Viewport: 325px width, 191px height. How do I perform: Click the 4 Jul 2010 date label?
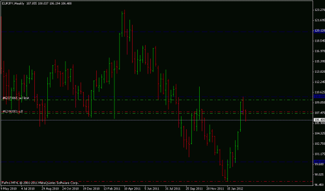[28, 189]
